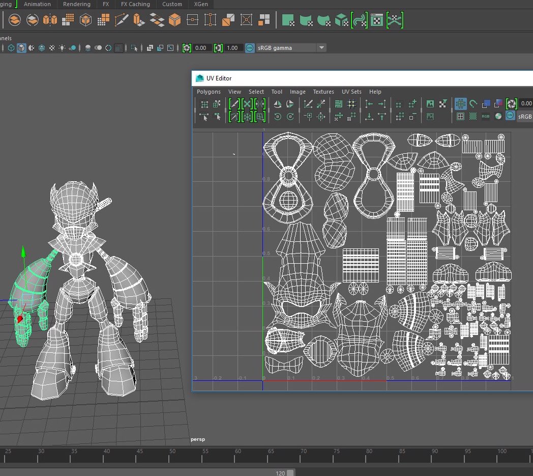The width and height of the screenshot is (533, 476).
Task: Toggle the UV Editor grid display
Action: pos(461,104)
